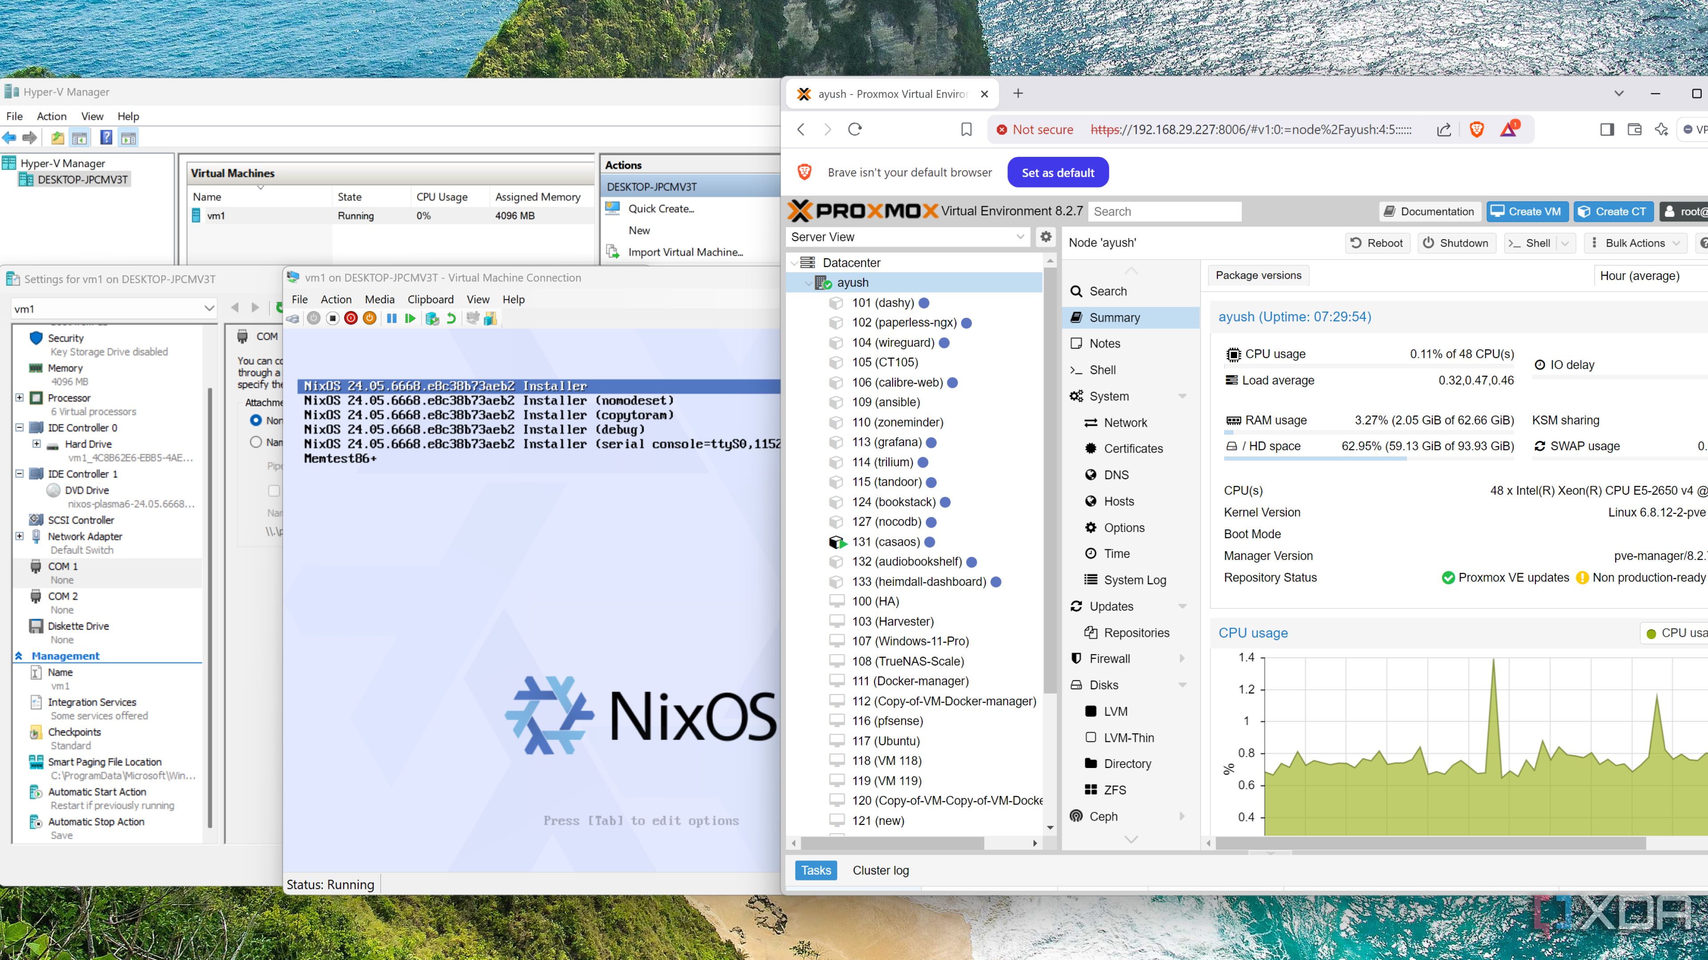1708x960 pixels.
Task: Switch to the Cluster log tab
Action: click(880, 871)
